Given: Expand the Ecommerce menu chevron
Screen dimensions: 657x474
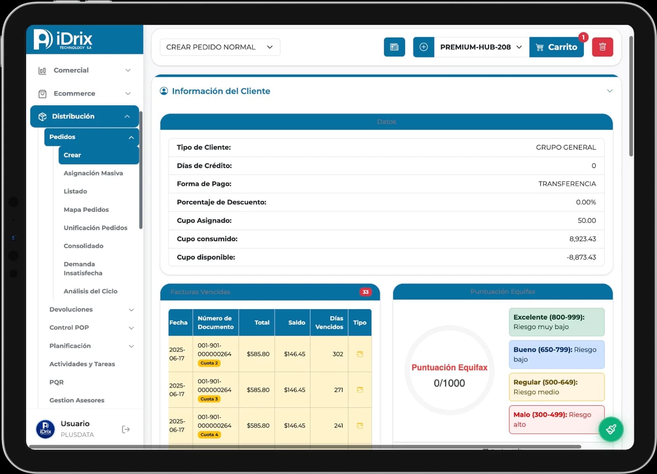Looking at the screenshot, I should tap(128, 94).
